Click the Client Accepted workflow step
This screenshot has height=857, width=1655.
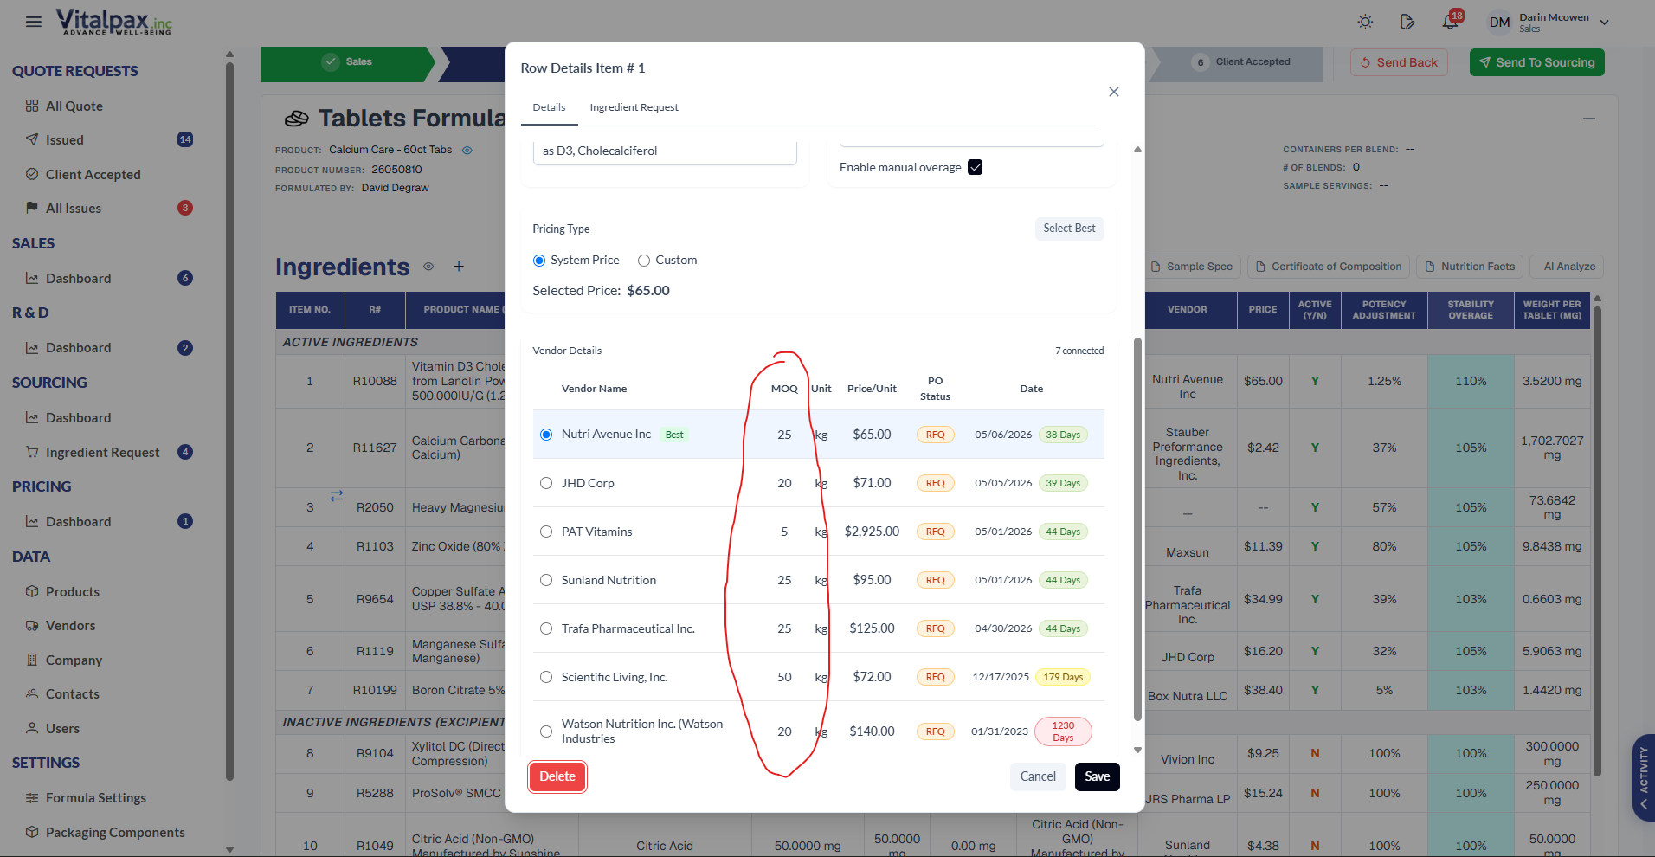(x=1242, y=62)
